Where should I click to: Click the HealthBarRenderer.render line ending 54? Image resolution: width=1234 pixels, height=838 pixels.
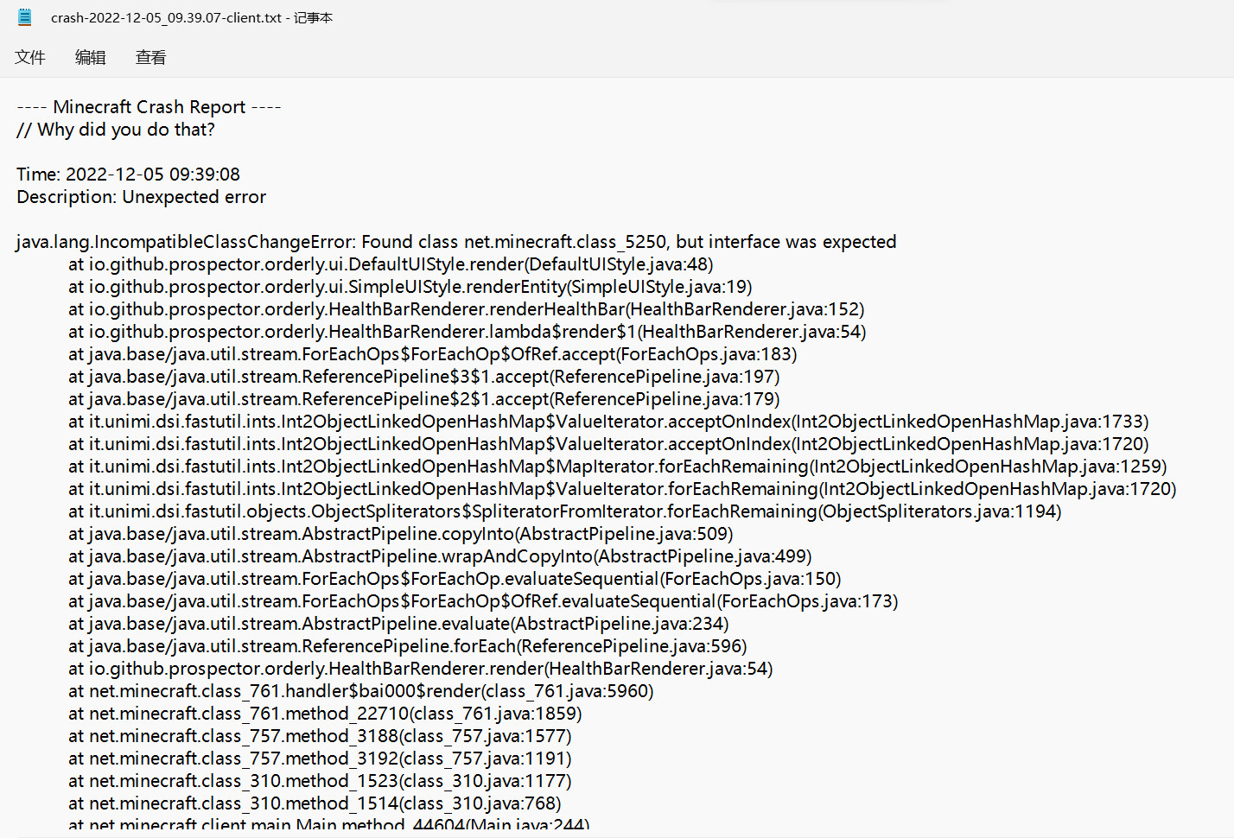[x=421, y=669]
